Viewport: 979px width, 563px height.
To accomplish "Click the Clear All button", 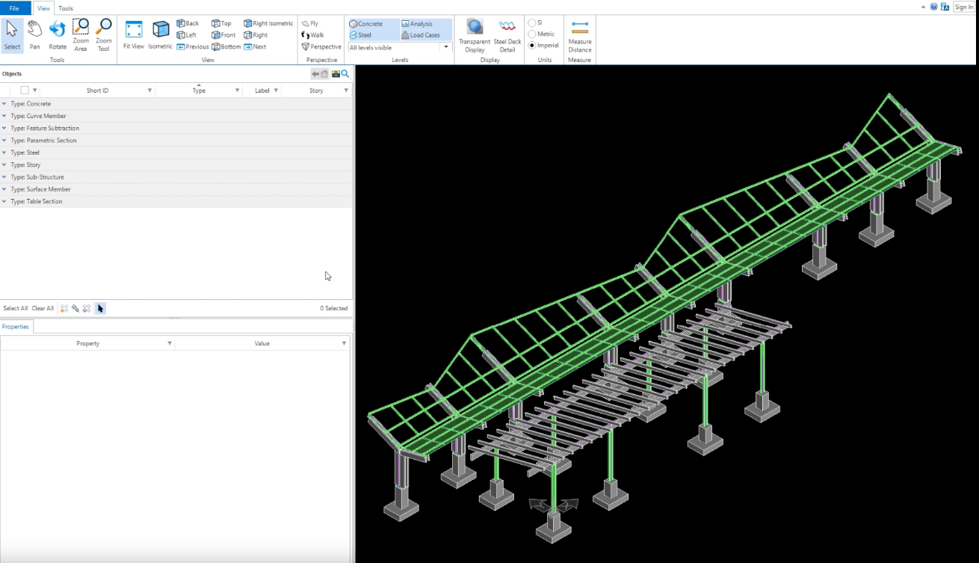I will click(43, 308).
